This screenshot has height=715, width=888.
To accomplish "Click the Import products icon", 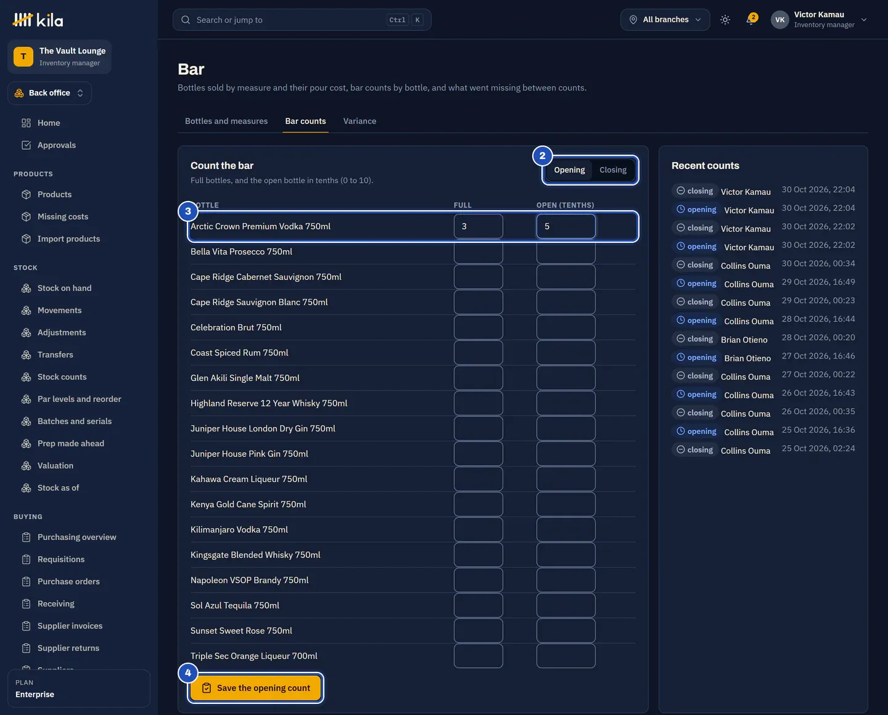I will pos(26,239).
